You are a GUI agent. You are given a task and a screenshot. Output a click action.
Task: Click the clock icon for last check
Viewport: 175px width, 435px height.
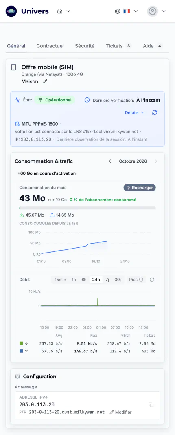pos(87,100)
